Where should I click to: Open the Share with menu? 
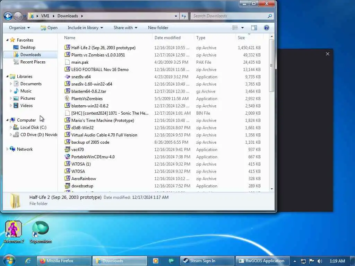125,28
